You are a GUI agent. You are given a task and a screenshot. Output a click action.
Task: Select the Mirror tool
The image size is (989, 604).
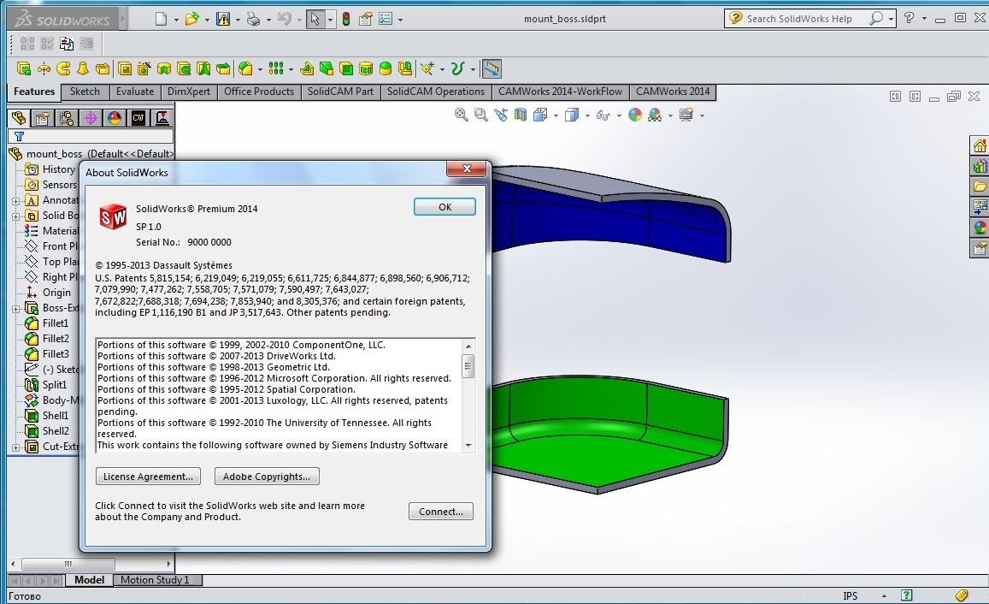coord(405,68)
